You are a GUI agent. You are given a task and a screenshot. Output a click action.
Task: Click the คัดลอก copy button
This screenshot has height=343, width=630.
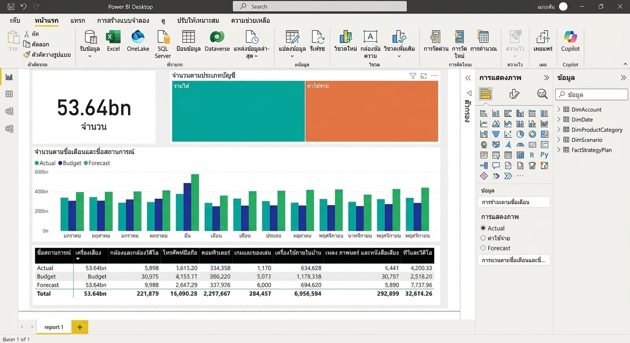[x=36, y=44]
